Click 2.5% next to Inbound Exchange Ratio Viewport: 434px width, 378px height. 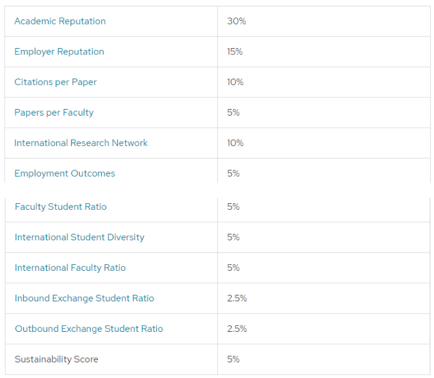point(237,298)
